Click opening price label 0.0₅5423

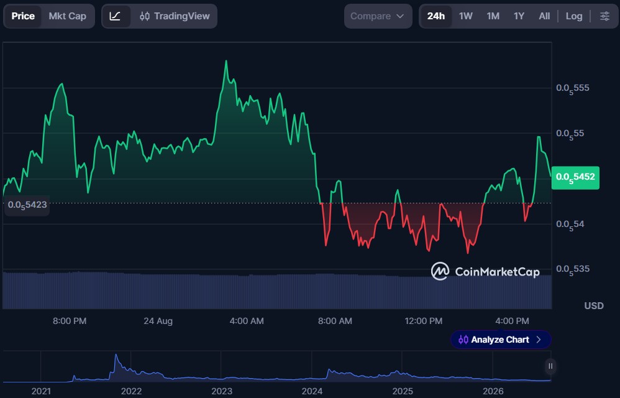click(27, 205)
